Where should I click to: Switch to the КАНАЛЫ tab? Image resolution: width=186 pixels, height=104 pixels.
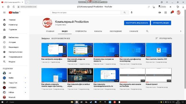(x=98, y=31)
